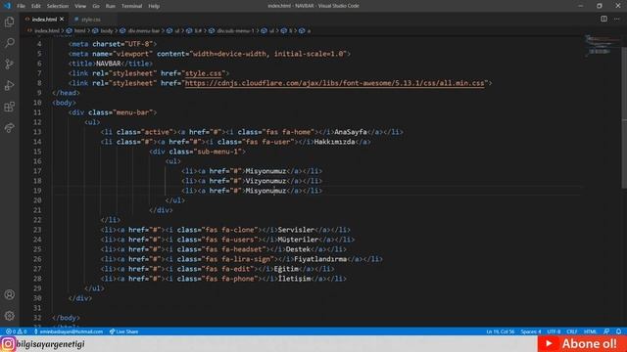Screen dimensions: 627x352
Task: Click the text İletişim on line 28
Action: tap(294, 279)
